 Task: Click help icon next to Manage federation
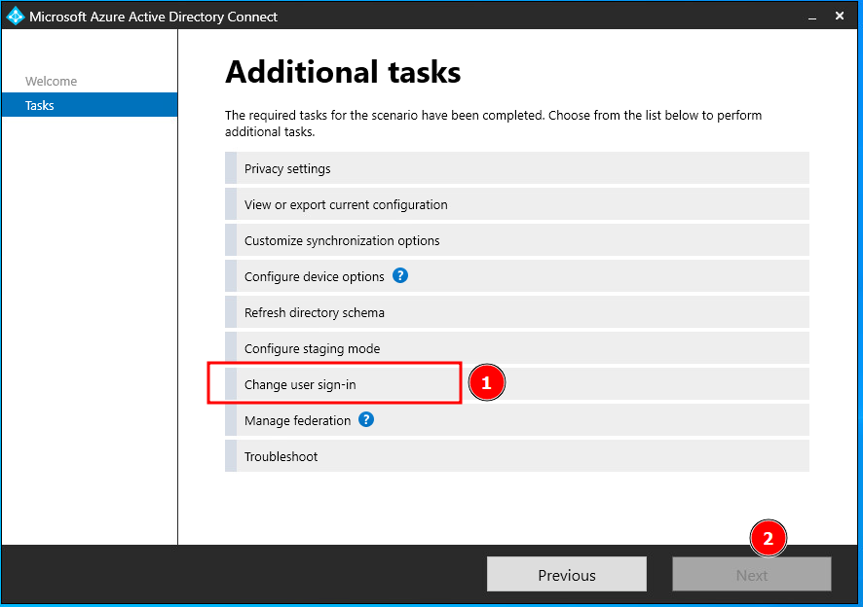pos(366,420)
